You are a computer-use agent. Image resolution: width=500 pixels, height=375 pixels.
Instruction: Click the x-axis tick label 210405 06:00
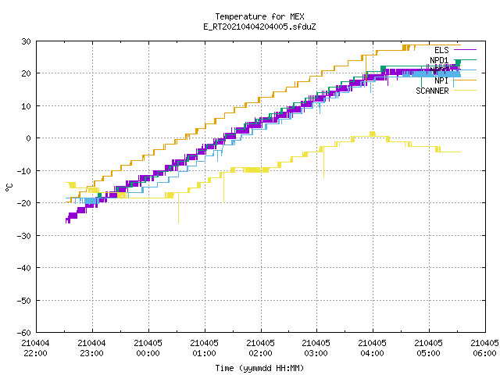(x=484, y=348)
